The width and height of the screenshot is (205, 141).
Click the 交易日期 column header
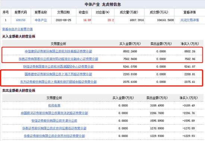tap(63, 12)
